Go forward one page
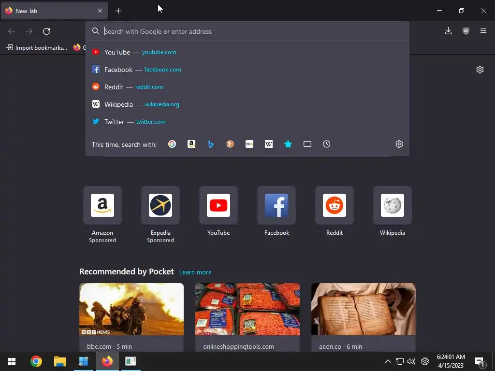The height and width of the screenshot is (371, 495). pos(29,31)
